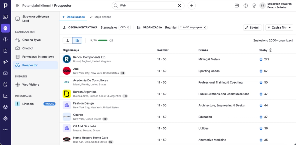The width and height of the screenshot is (296, 145).
Task: Open Chat na żywo
Action: (x=35, y=40)
